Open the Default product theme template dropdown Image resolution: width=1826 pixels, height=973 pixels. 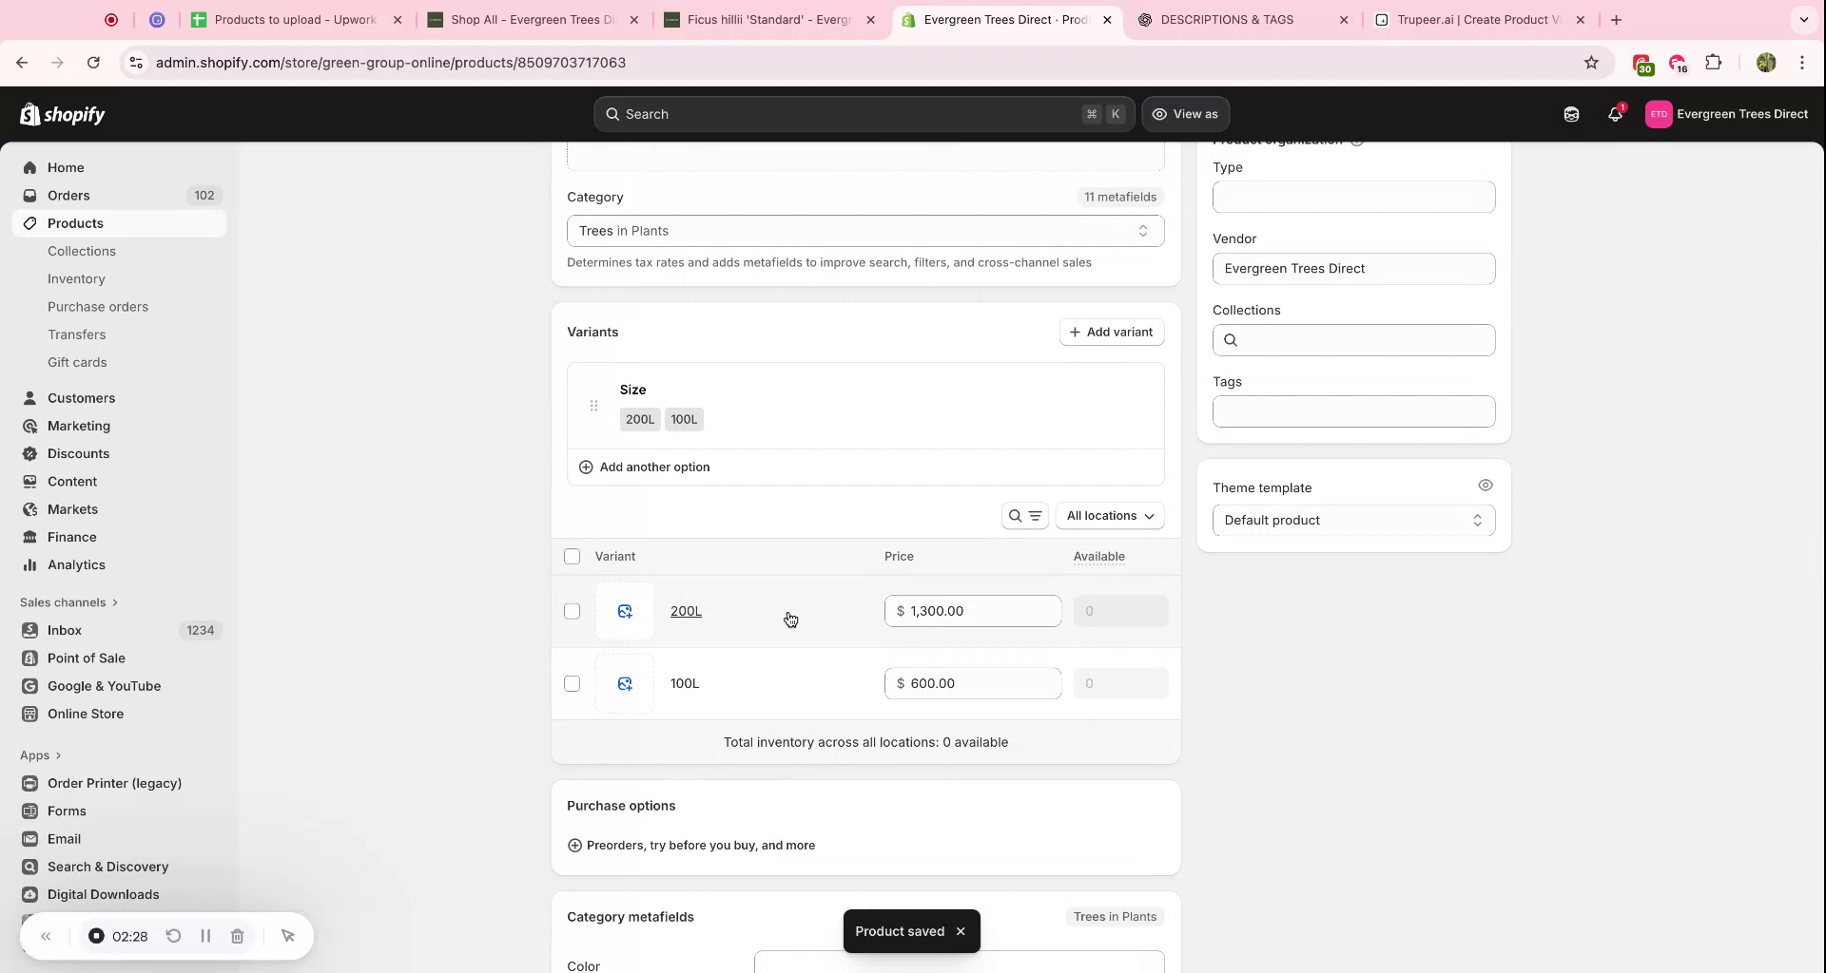tap(1351, 520)
